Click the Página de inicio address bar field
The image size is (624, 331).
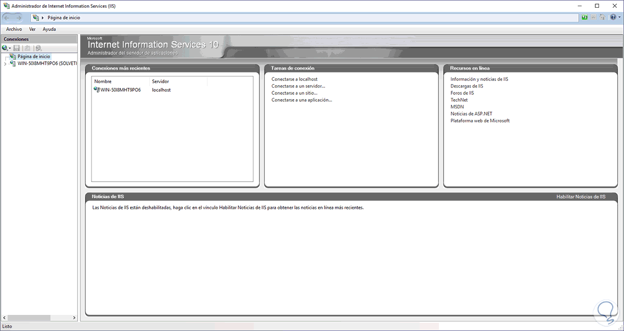305,18
